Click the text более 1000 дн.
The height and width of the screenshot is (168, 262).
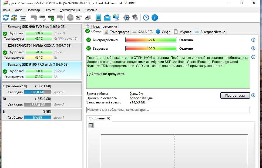coord(141,98)
